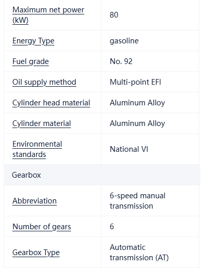204x268 pixels.
Task: Click the Abbreviation link under Gearbox
Action: [35, 201]
